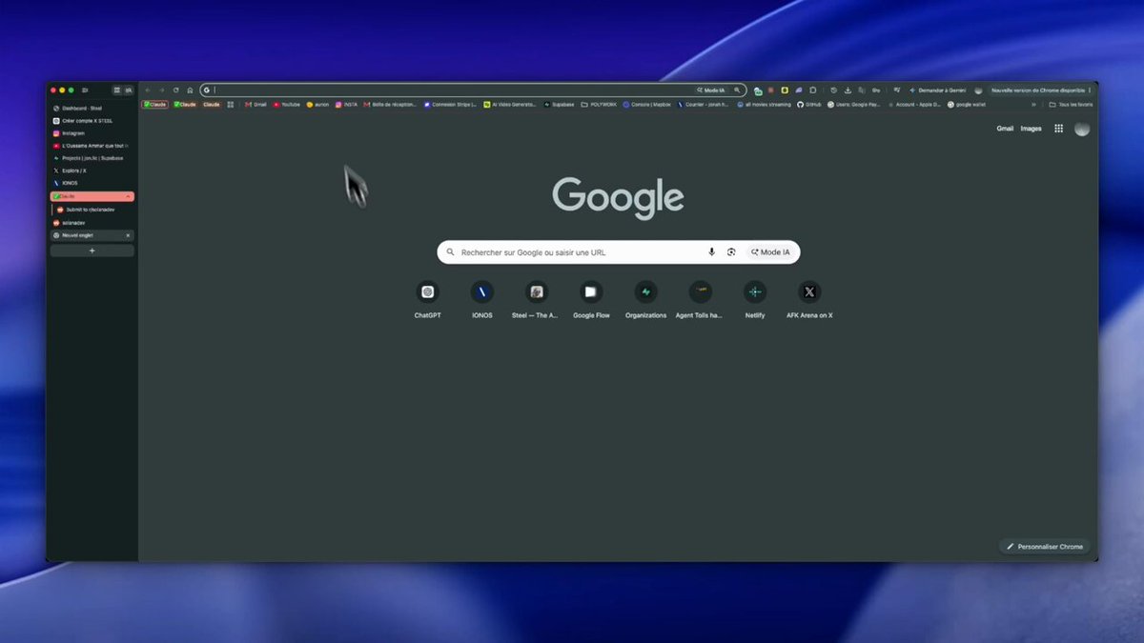Open the GitHub bookmark
The image size is (1144, 643).
coord(809,104)
